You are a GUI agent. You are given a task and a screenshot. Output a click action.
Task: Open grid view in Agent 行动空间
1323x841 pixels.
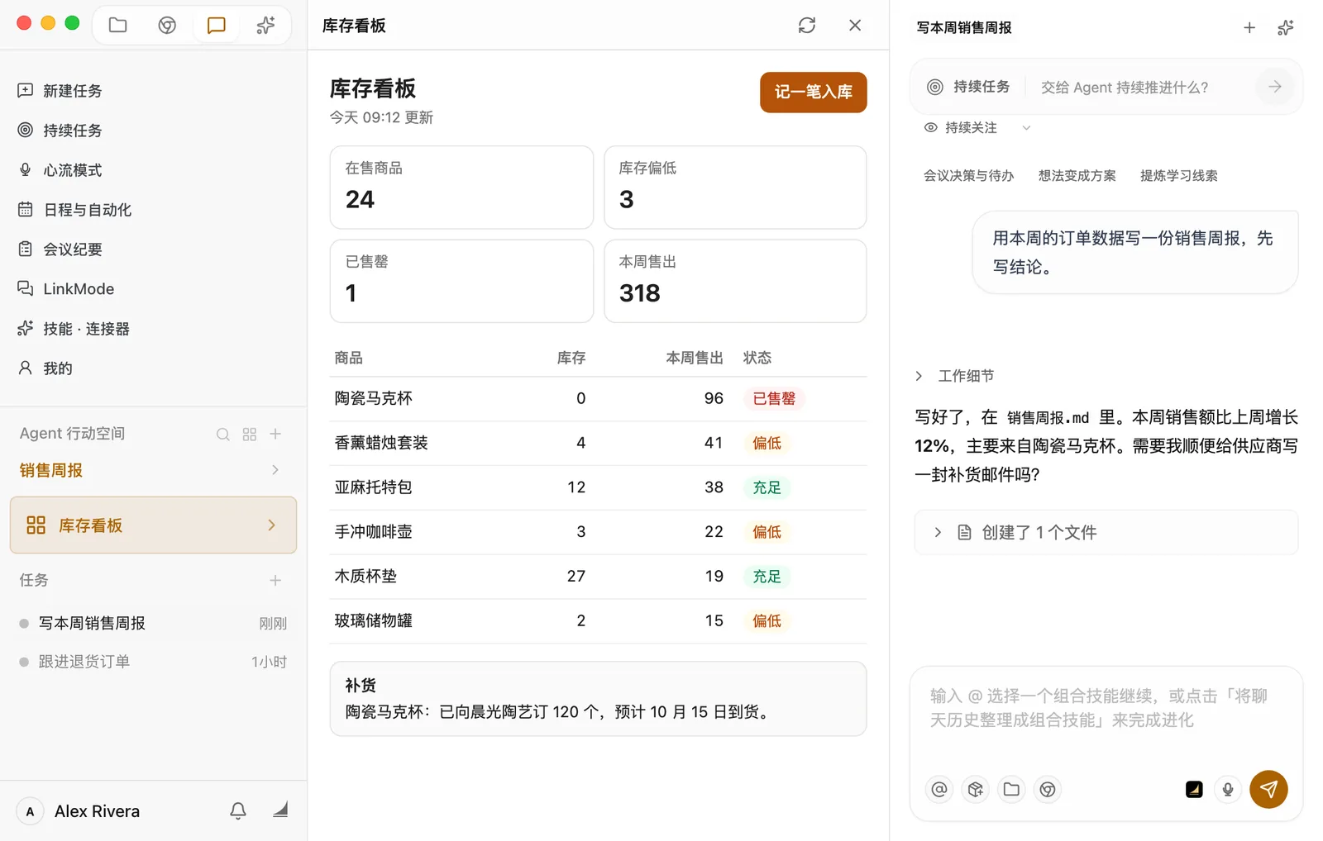click(250, 435)
